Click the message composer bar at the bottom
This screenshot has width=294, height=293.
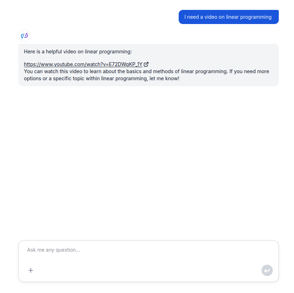(x=149, y=261)
